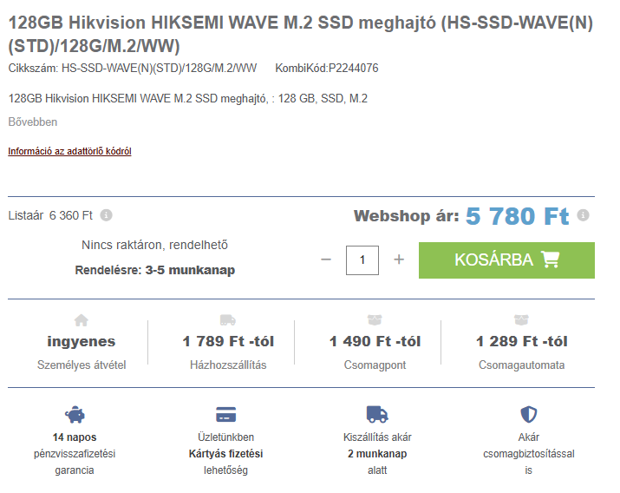Click the 5 780 Ft webshop price
This screenshot has width=620, height=493.
coord(517,216)
